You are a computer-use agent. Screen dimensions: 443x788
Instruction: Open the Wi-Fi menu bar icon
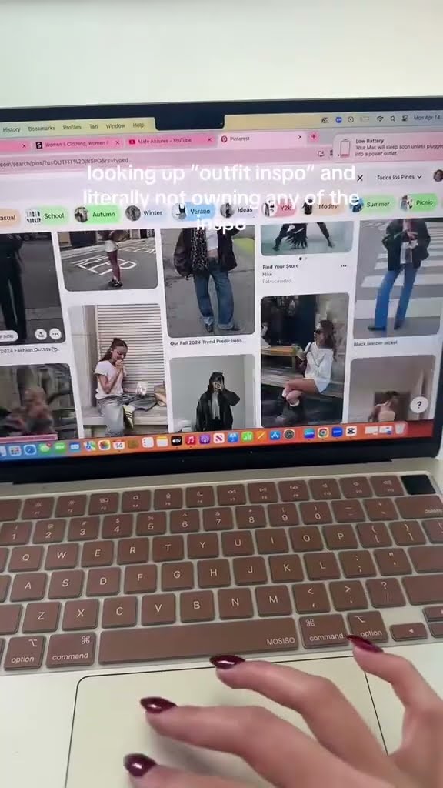(x=380, y=119)
